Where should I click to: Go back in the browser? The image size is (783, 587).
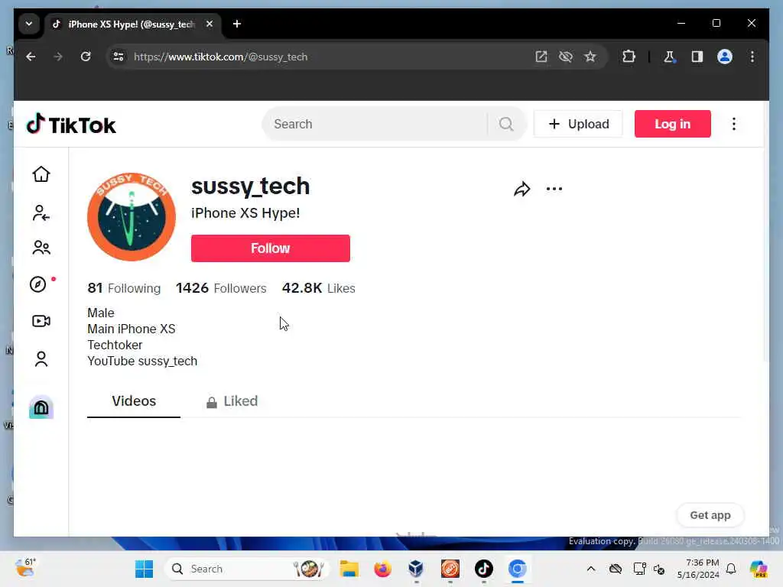[31, 57]
